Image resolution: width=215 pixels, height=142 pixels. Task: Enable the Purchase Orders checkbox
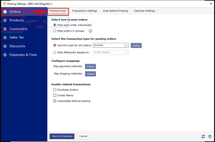[x=55, y=90]
